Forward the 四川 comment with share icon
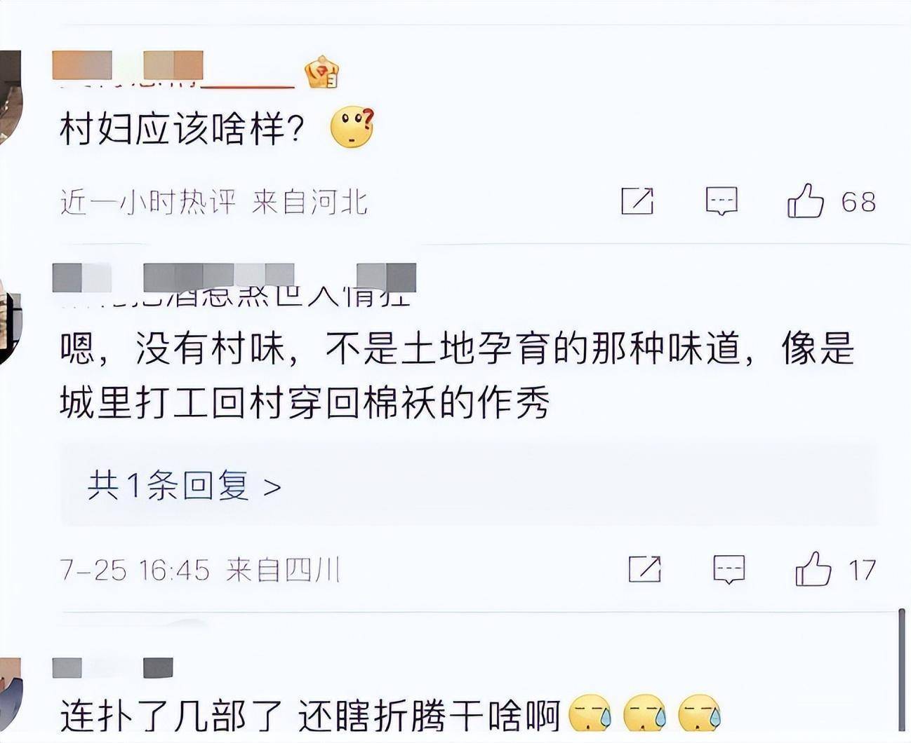Viewport: 911px width, 743px height. (x=644, y=568)
